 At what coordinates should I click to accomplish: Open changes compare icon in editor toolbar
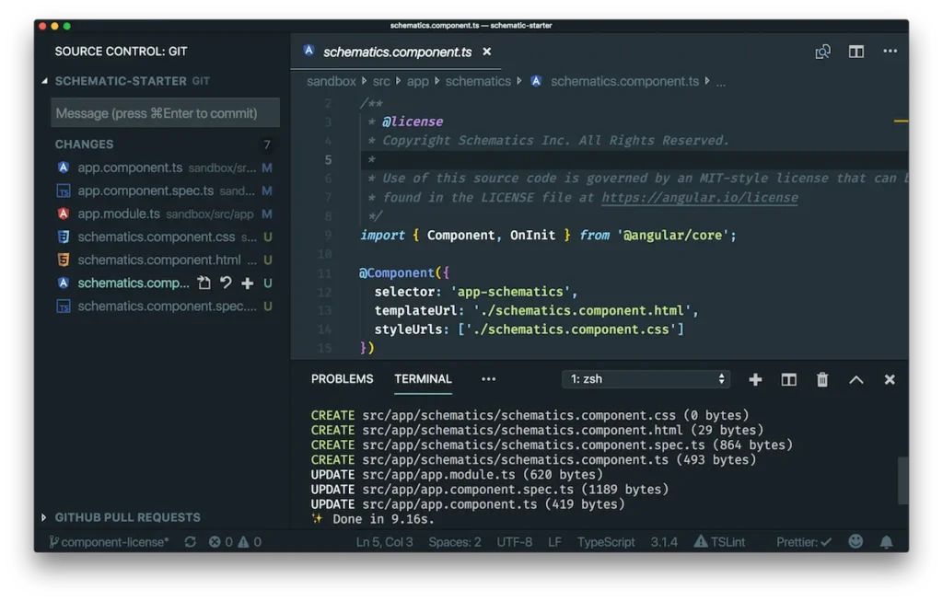click(822, 52)
